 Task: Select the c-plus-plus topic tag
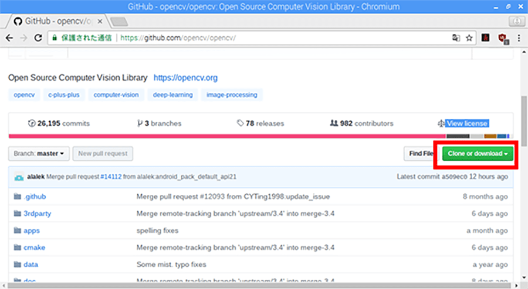coord(63,95)
